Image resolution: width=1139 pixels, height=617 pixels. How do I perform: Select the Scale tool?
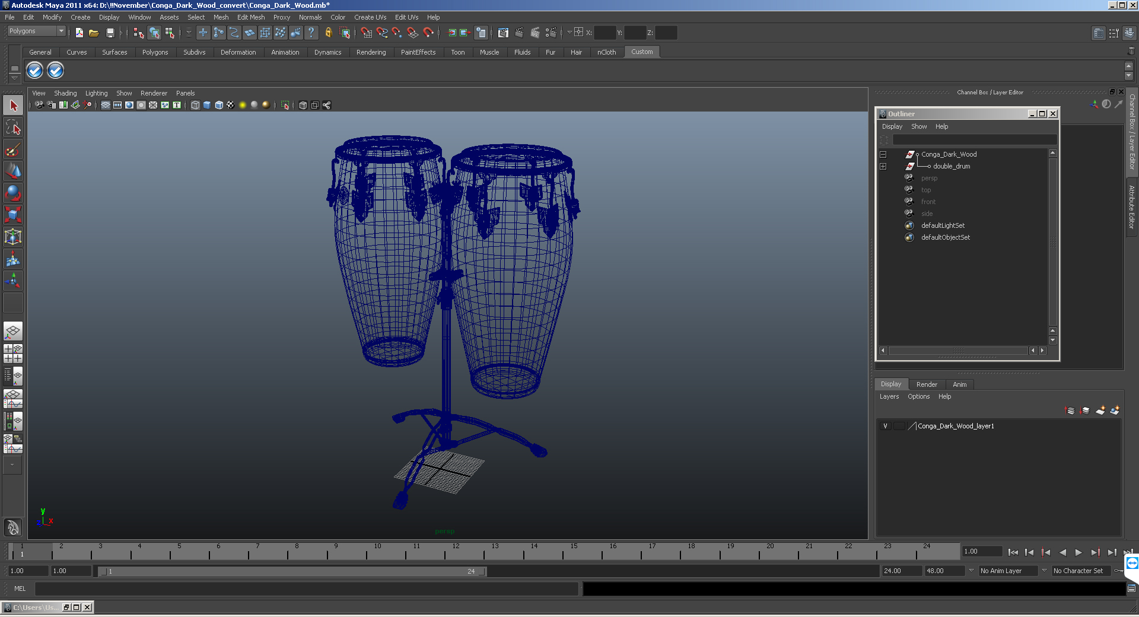point(13,214)
